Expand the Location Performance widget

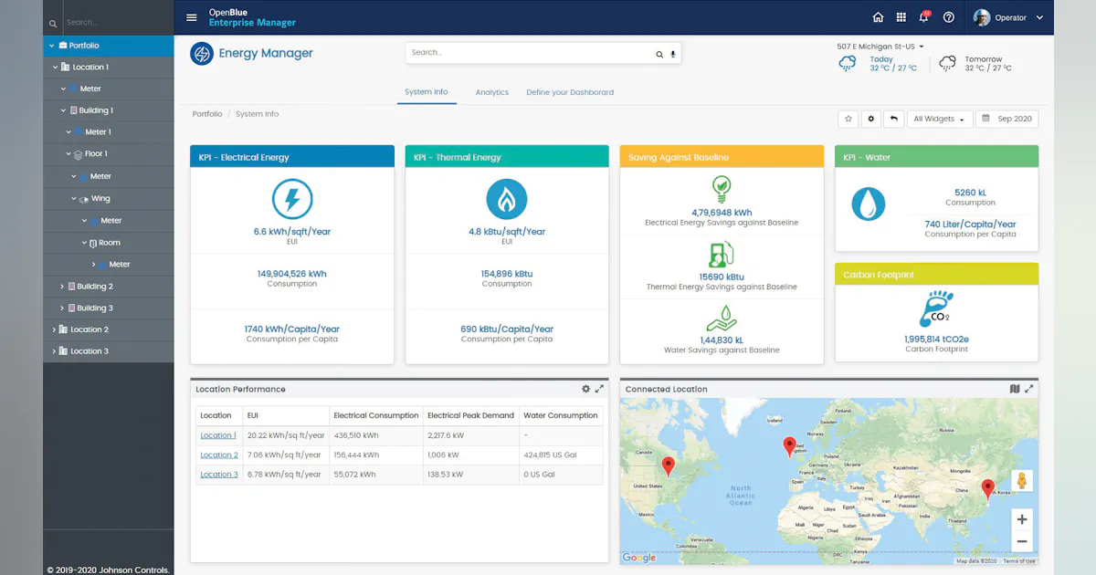click(599, 389)
